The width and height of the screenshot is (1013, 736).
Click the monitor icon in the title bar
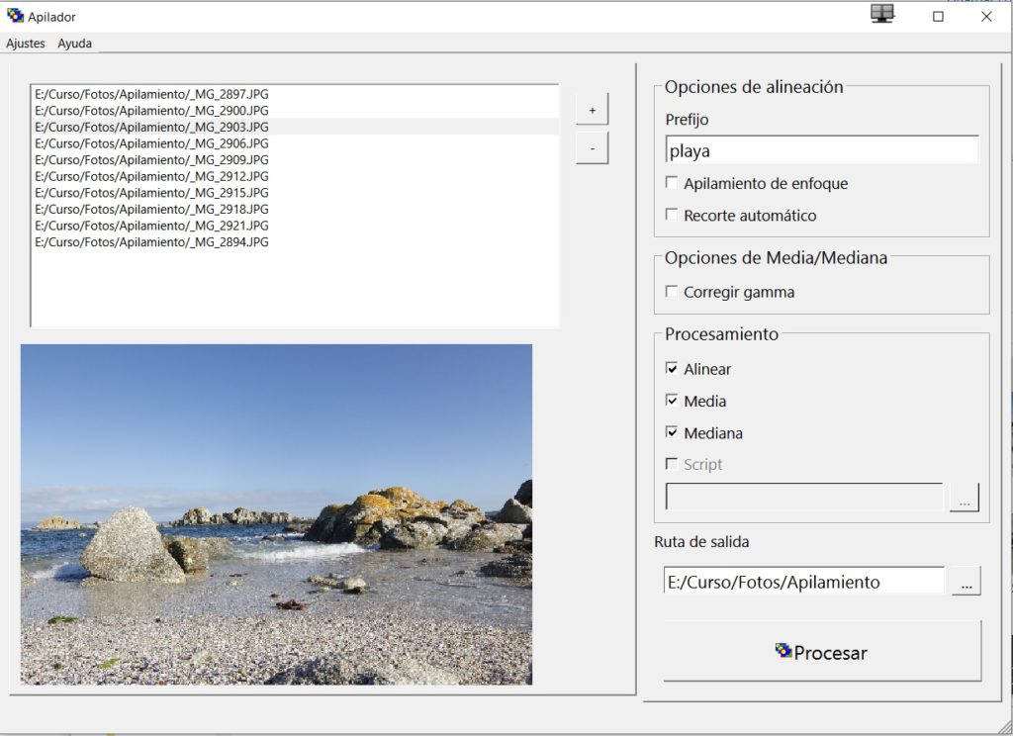[881, 14]
